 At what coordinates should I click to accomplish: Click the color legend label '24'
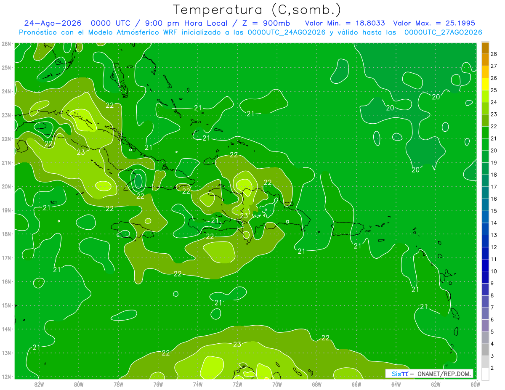(x=494, y=102)
